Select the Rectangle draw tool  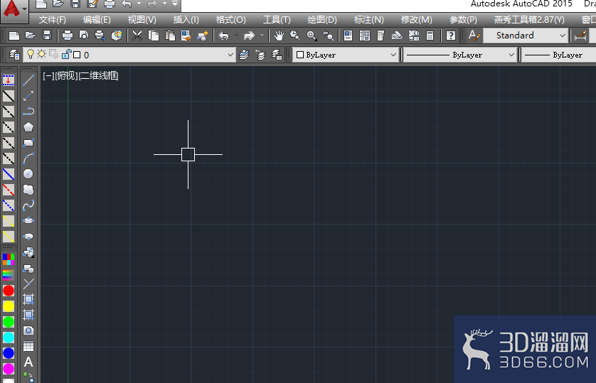pyautogui.click(x=28, y=143)
